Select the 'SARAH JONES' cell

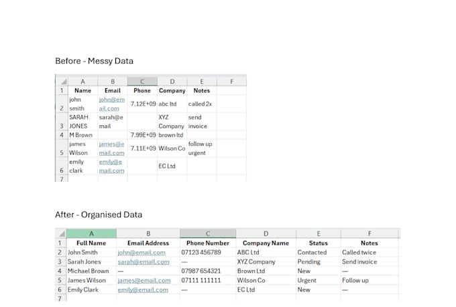[83, 122]
